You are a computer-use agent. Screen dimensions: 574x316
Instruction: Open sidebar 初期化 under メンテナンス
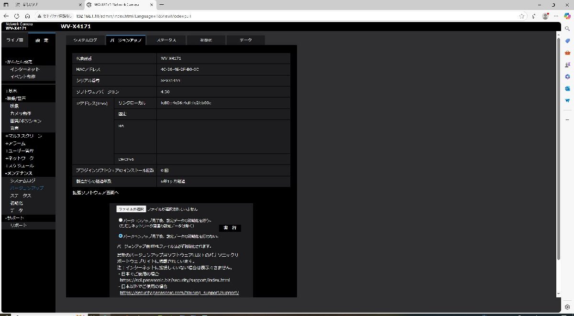(x=16, y=203)
